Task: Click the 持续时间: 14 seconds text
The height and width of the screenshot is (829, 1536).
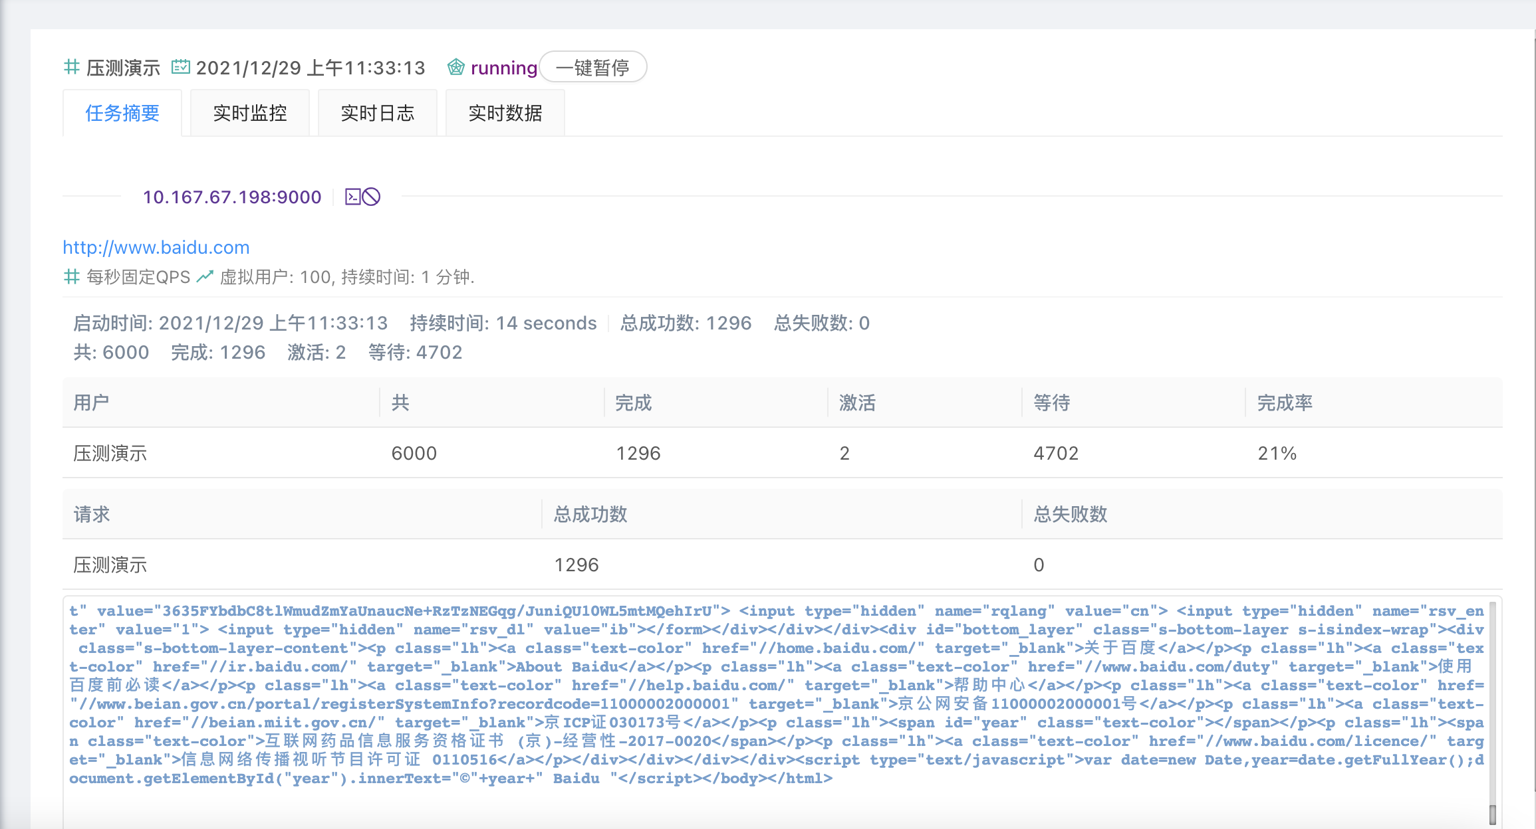Action: 503,323
